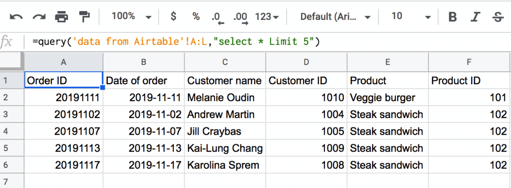Select cell with order 20191111
This screenshot has height=188, width=511.
(x=64, y=97)
